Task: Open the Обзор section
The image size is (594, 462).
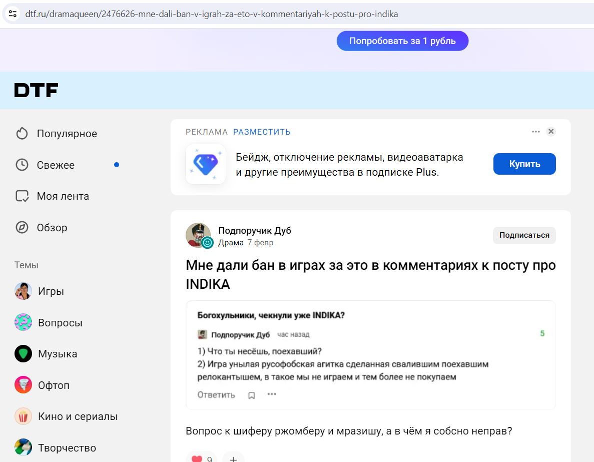Action: 52,227
